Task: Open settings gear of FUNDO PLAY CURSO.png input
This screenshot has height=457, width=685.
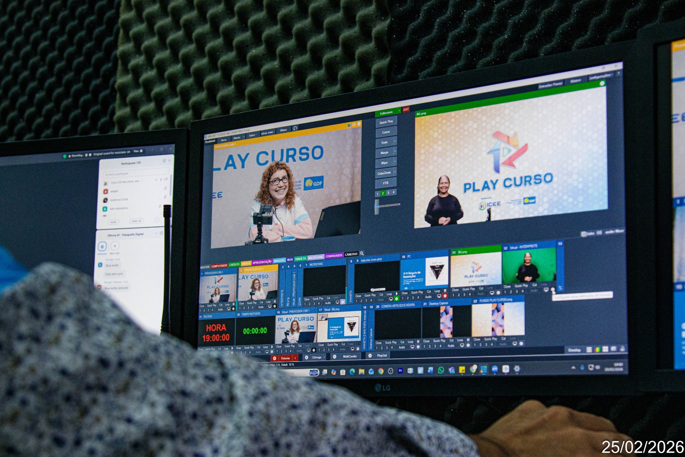Action: point(521,343)
